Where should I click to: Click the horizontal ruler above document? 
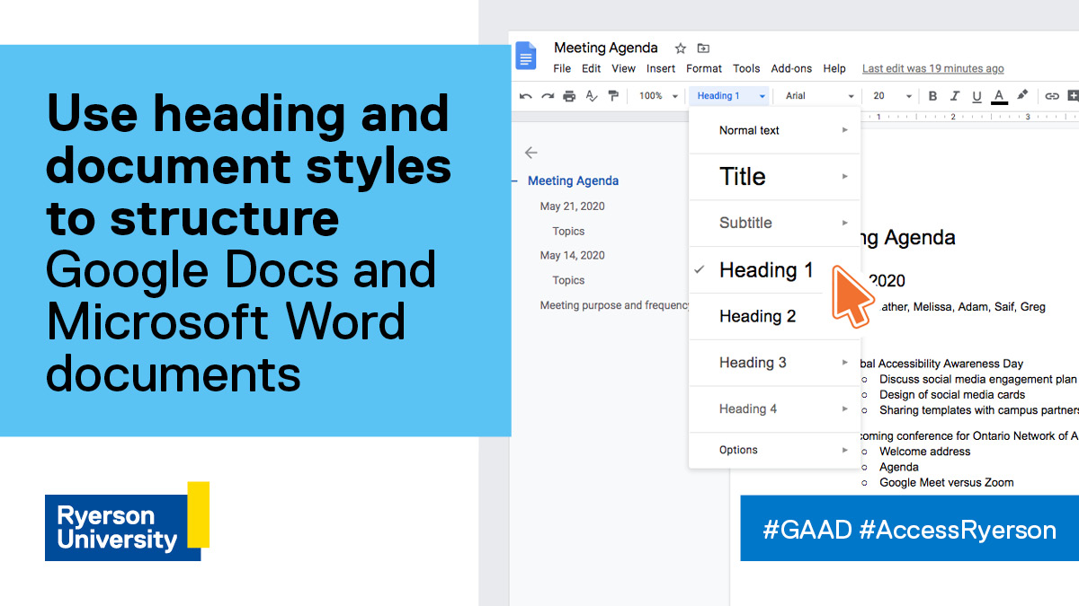coord(969,116)
